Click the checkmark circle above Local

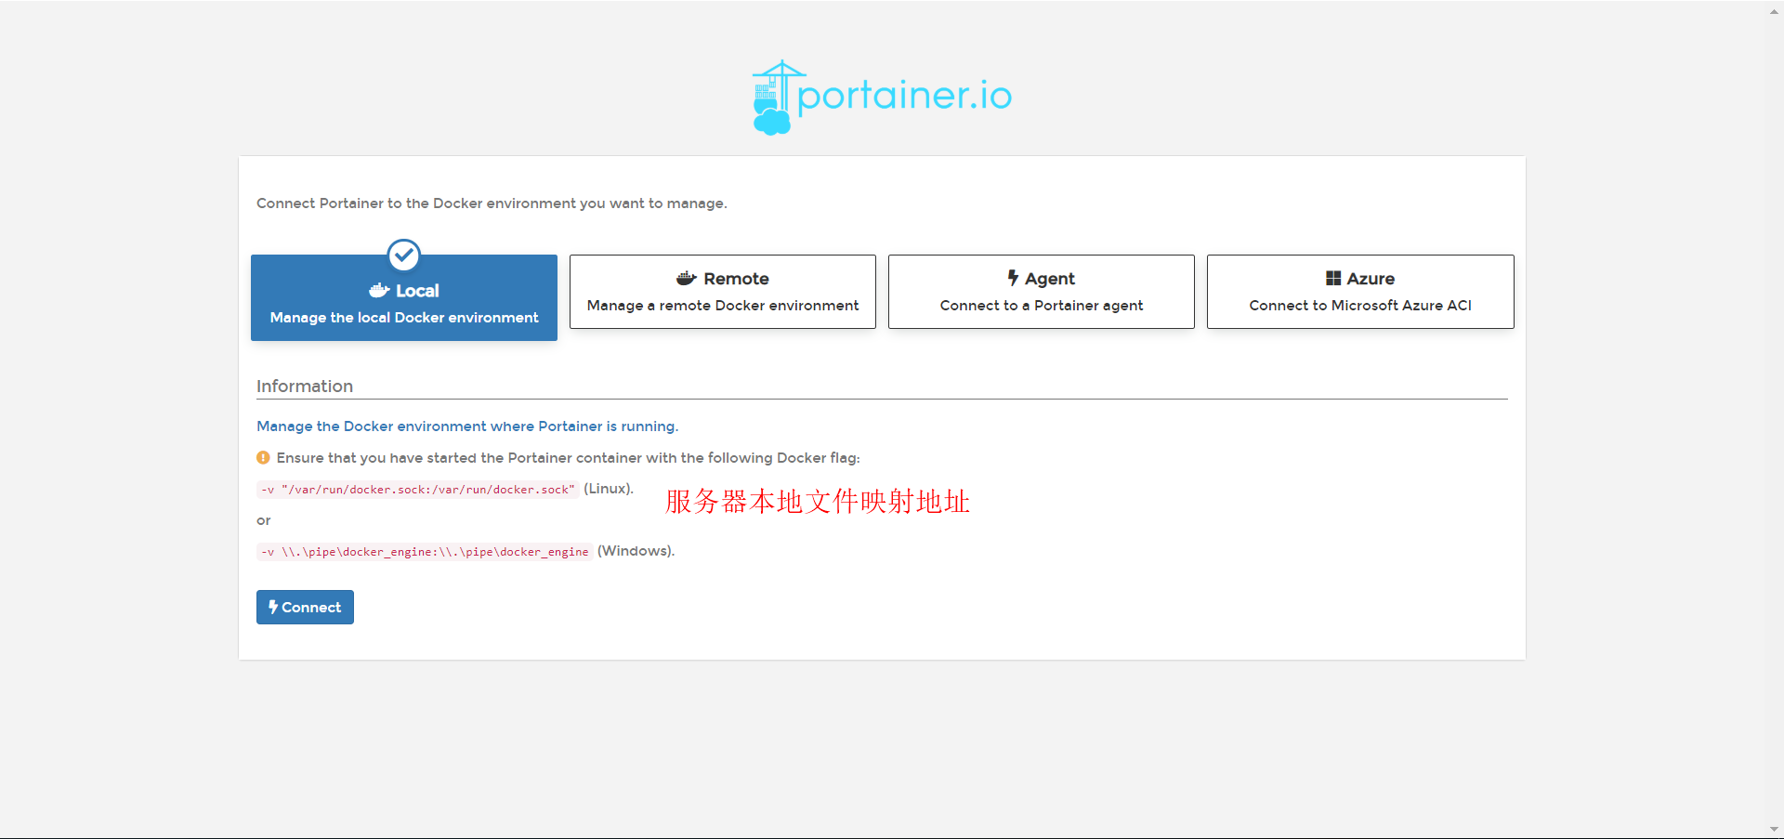404,255
